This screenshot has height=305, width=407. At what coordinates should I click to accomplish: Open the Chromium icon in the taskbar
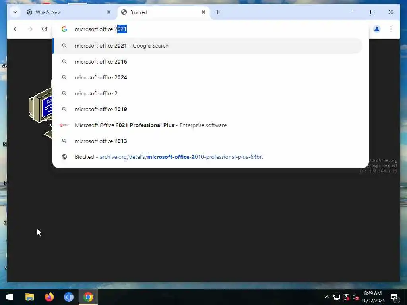[68, 297]
